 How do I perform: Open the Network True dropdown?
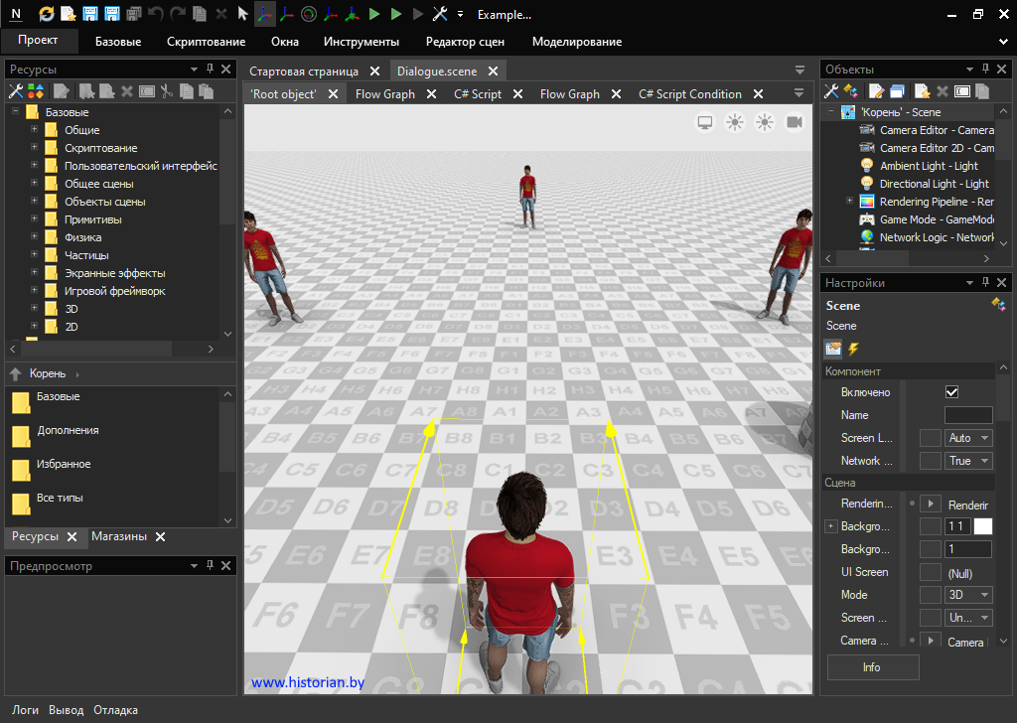pos(969,461)
